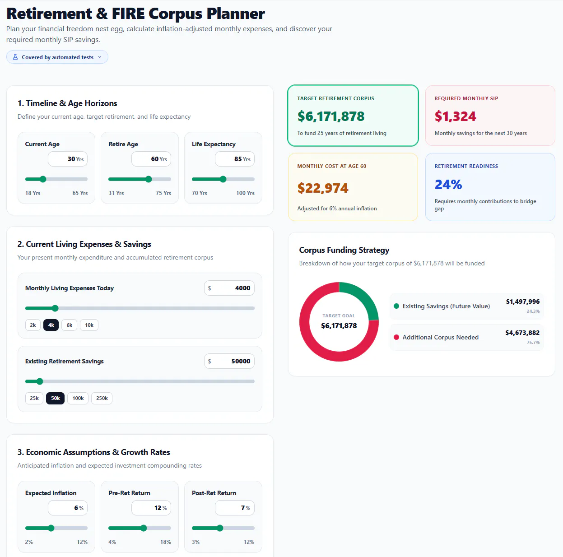This screenshot has width=563, height=557.
Task: Click the Existing Retirement Savings slider handle
Action: [40, 381]
